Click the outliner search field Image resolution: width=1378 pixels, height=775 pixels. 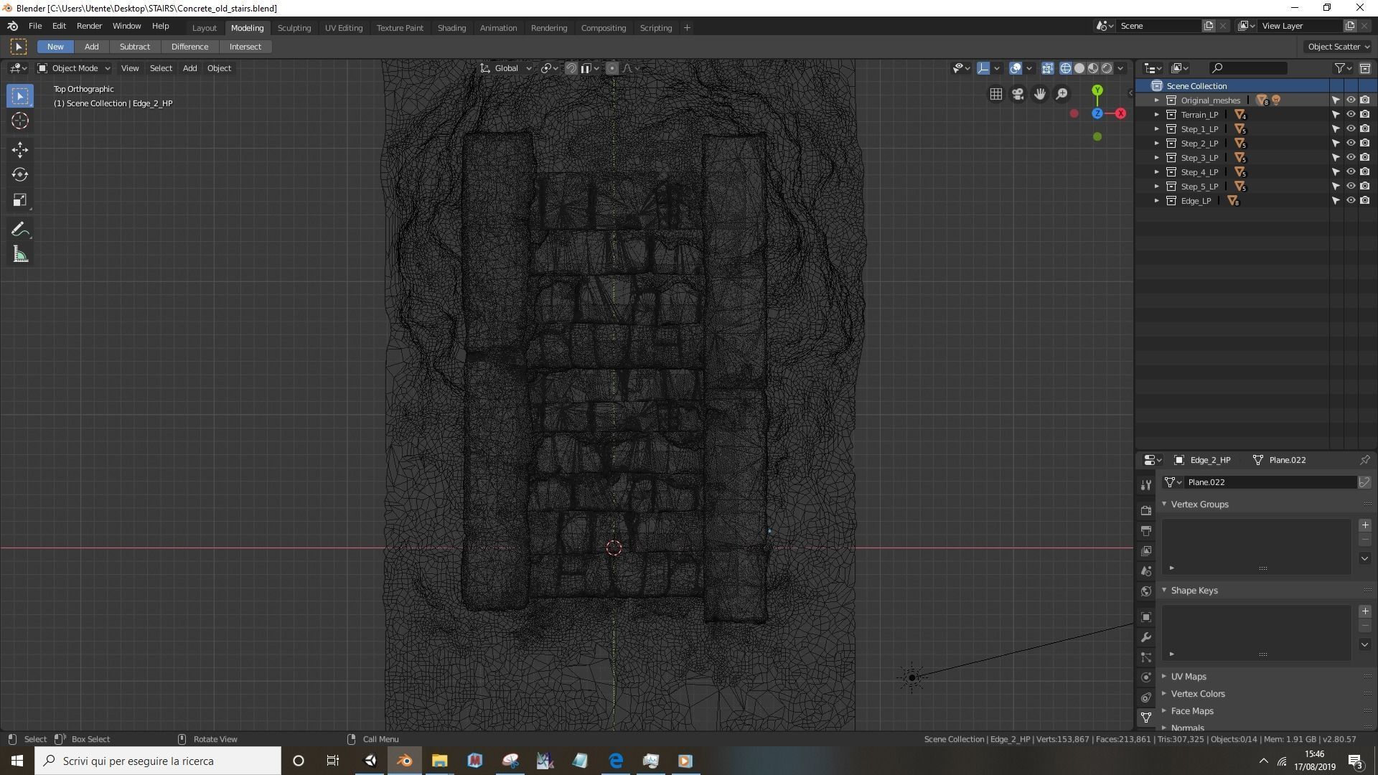point(1248,68)
